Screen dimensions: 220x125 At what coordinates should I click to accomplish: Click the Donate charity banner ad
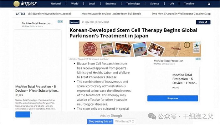(140, 49)
